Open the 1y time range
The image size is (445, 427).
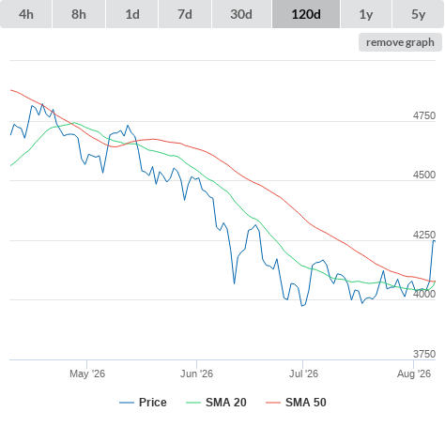click(366, 14)
